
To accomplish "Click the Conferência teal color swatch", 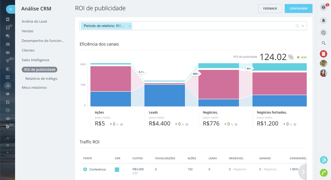I will (x=117, y=170).
